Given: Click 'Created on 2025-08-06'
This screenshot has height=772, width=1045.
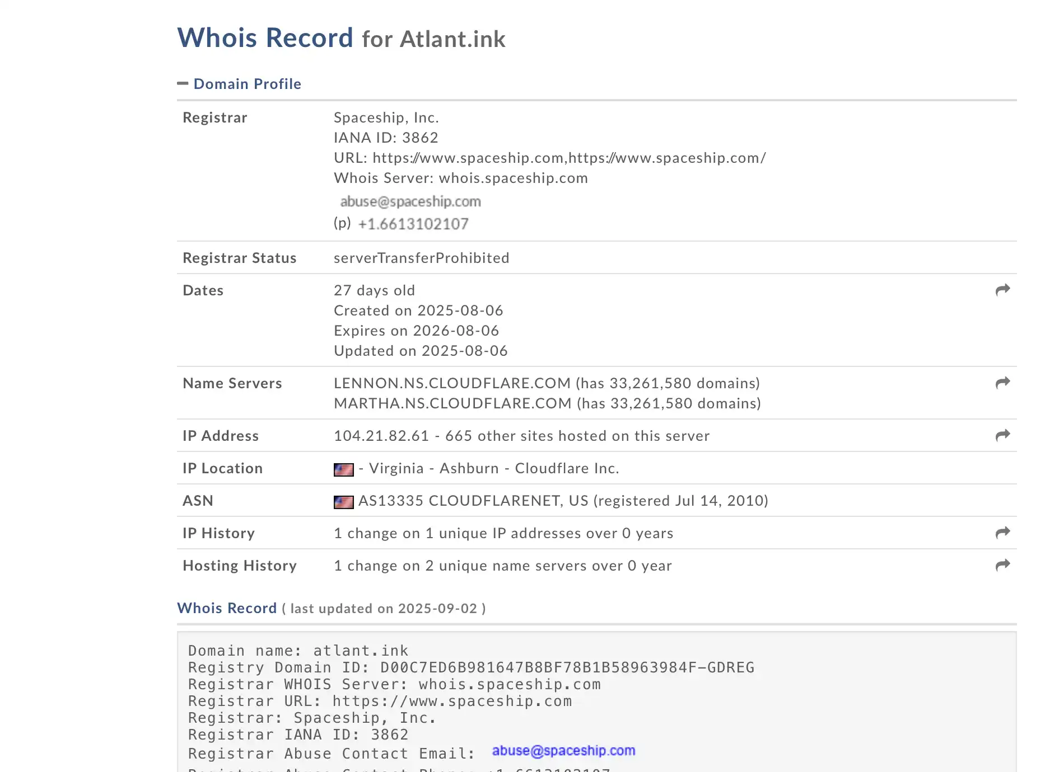Looking at the screenshot, I should click(x=418, y=310).
